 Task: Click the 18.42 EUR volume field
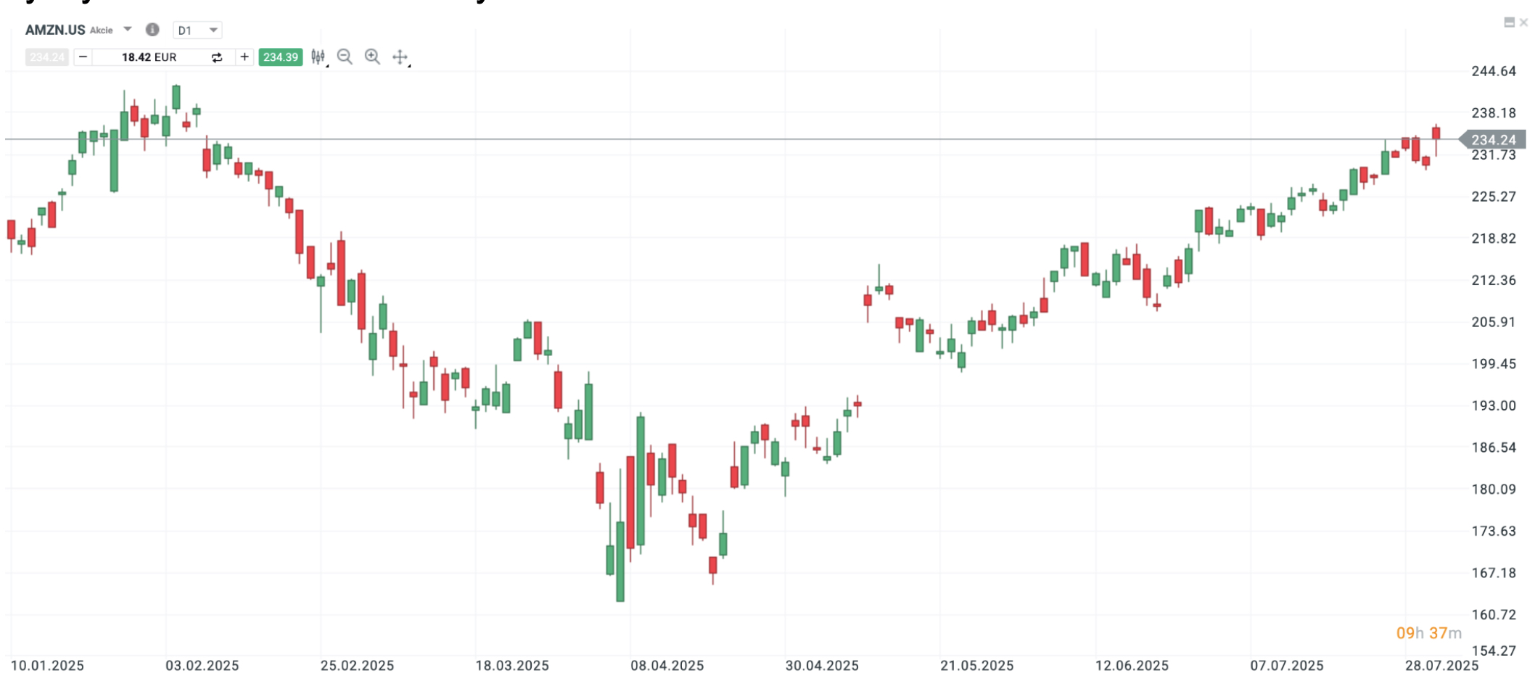[x=149, y=57]
